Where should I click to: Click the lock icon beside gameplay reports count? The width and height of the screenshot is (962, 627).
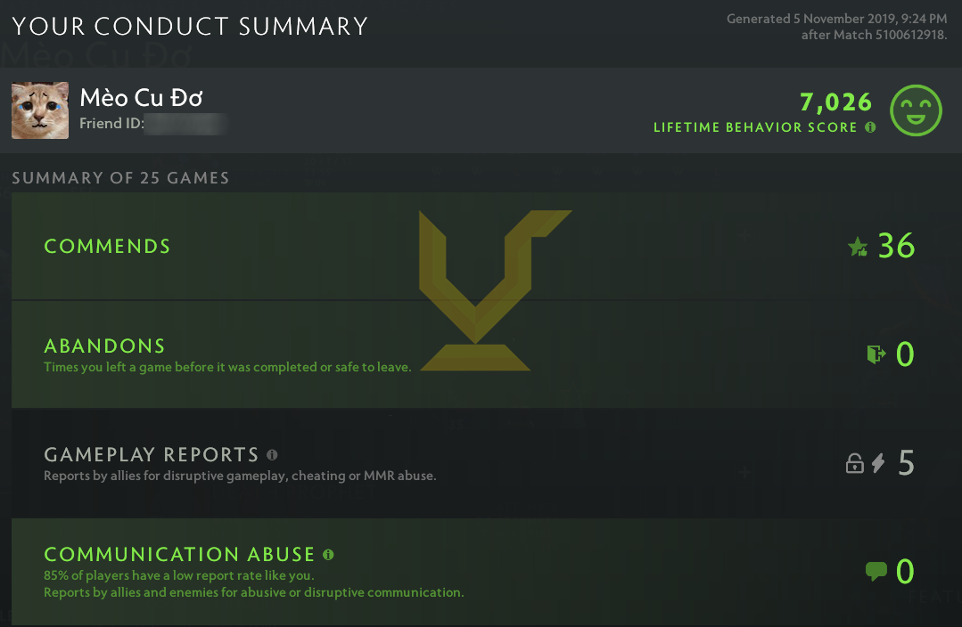[855, 463]
